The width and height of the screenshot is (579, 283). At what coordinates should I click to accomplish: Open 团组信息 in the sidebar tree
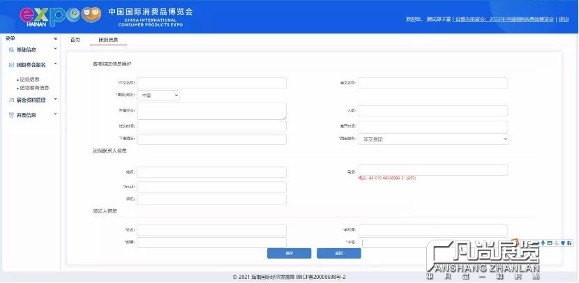coord(30,80)
